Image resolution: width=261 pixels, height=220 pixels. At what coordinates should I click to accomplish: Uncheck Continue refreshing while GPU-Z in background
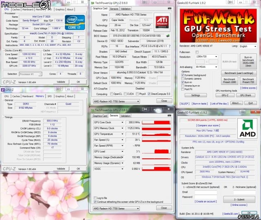(x=95, y=202)
